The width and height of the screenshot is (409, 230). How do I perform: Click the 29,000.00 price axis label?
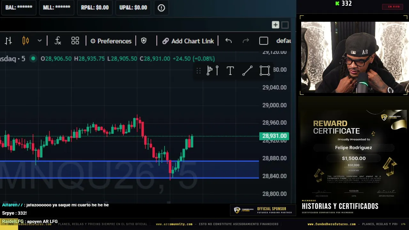(274, 105)
